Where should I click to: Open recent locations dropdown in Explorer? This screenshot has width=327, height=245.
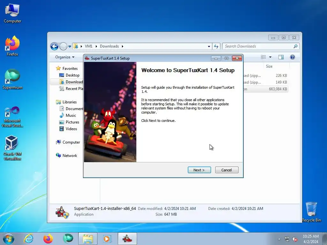coord(70,47)
